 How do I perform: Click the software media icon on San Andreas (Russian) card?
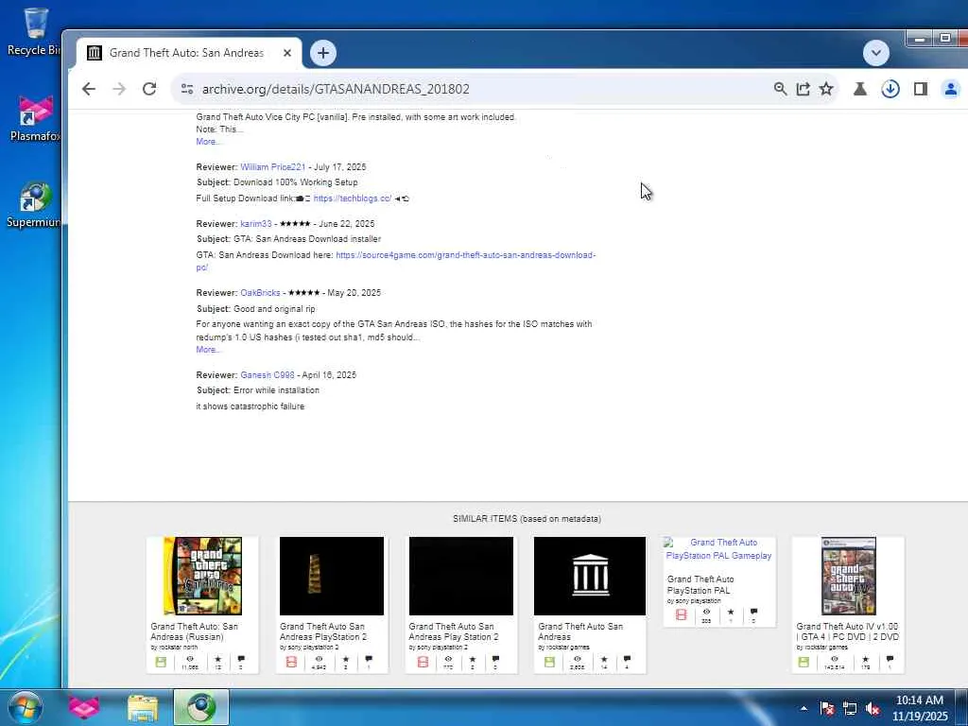[161, 662]
